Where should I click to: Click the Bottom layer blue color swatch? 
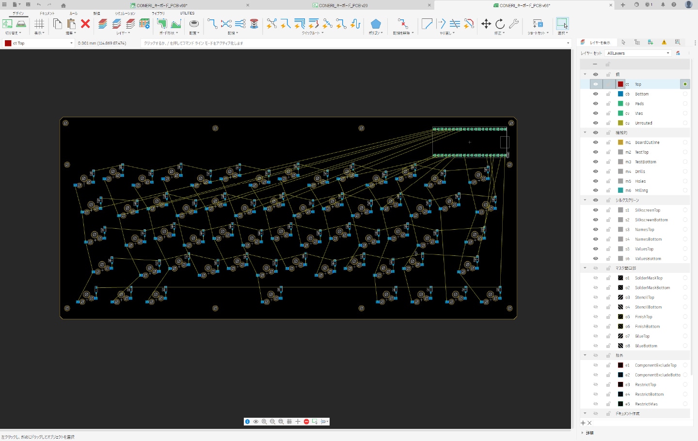(x=620, y=94)
